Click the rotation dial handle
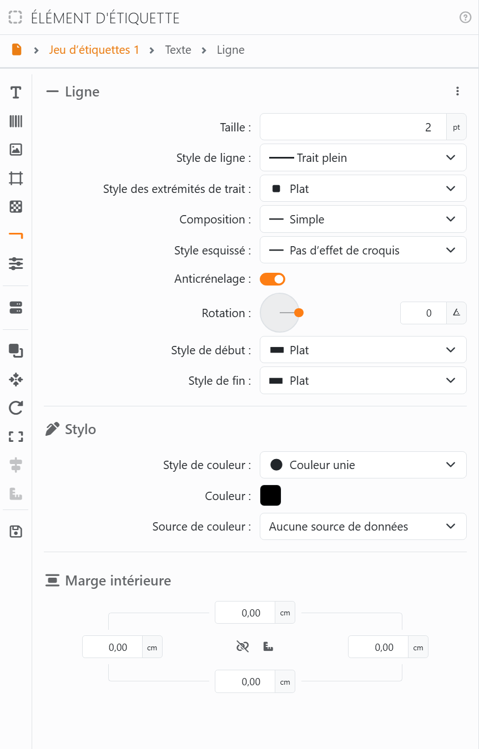 point(299,313)
